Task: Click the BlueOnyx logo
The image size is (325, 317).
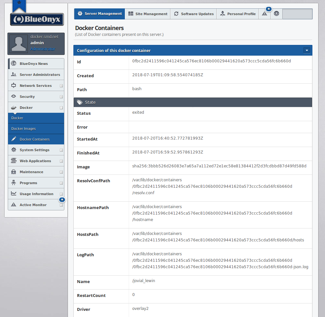Action: pos(37,19)
